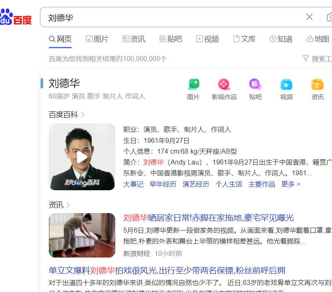This screenshot has height=292, width=332.
Task: Click the green 图片 shortcut icon
Action: pyautogui.click(x=194, y=84)
